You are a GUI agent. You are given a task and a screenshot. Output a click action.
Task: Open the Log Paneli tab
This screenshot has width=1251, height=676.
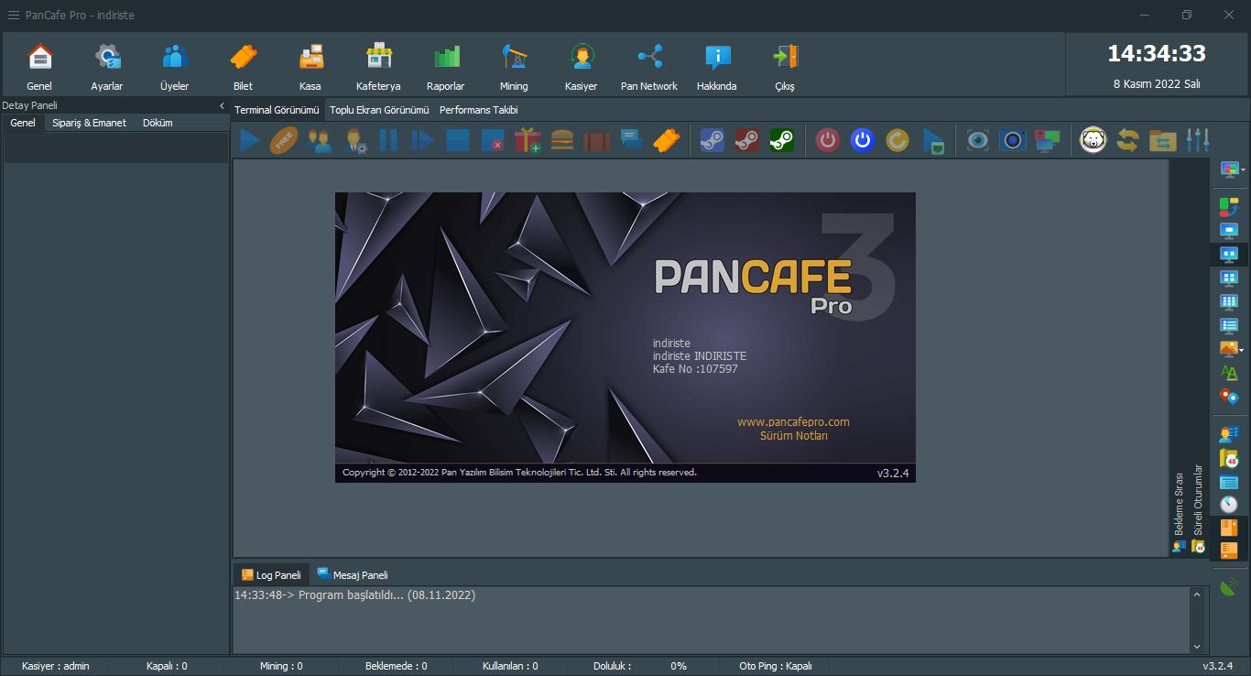pos(271,575)
